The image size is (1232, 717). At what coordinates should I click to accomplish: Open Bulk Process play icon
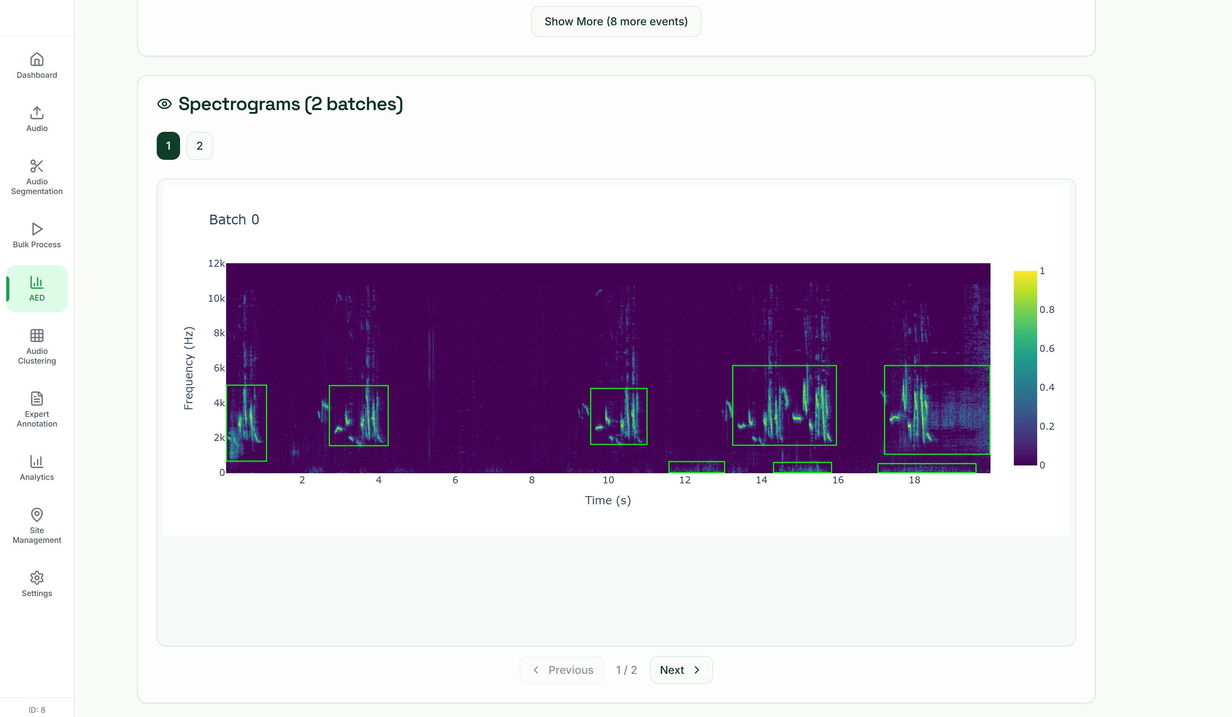[37, 229]
